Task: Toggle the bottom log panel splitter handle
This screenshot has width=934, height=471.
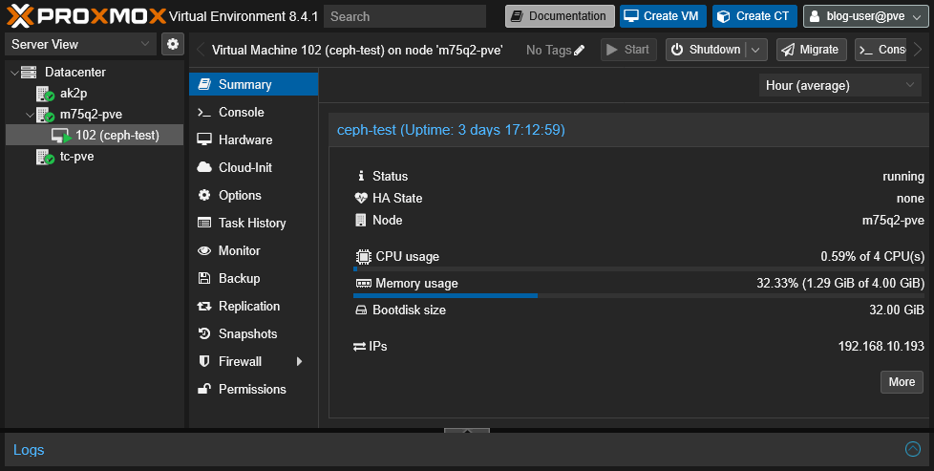Action: tap(467, 431)
